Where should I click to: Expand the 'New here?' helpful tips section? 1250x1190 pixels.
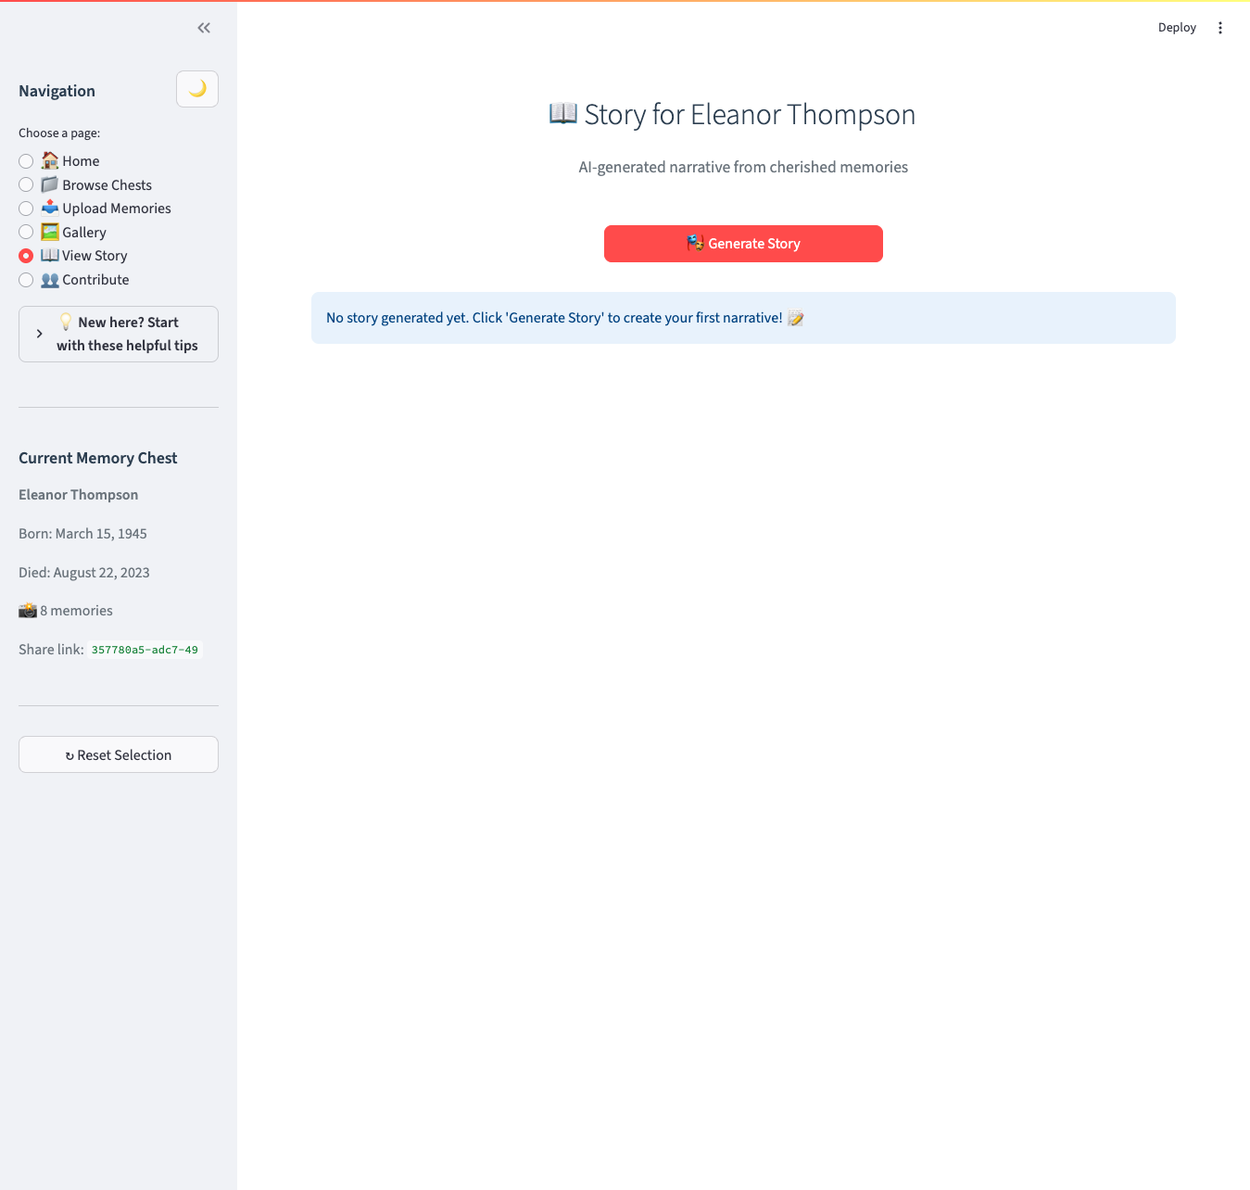(128, 334)
